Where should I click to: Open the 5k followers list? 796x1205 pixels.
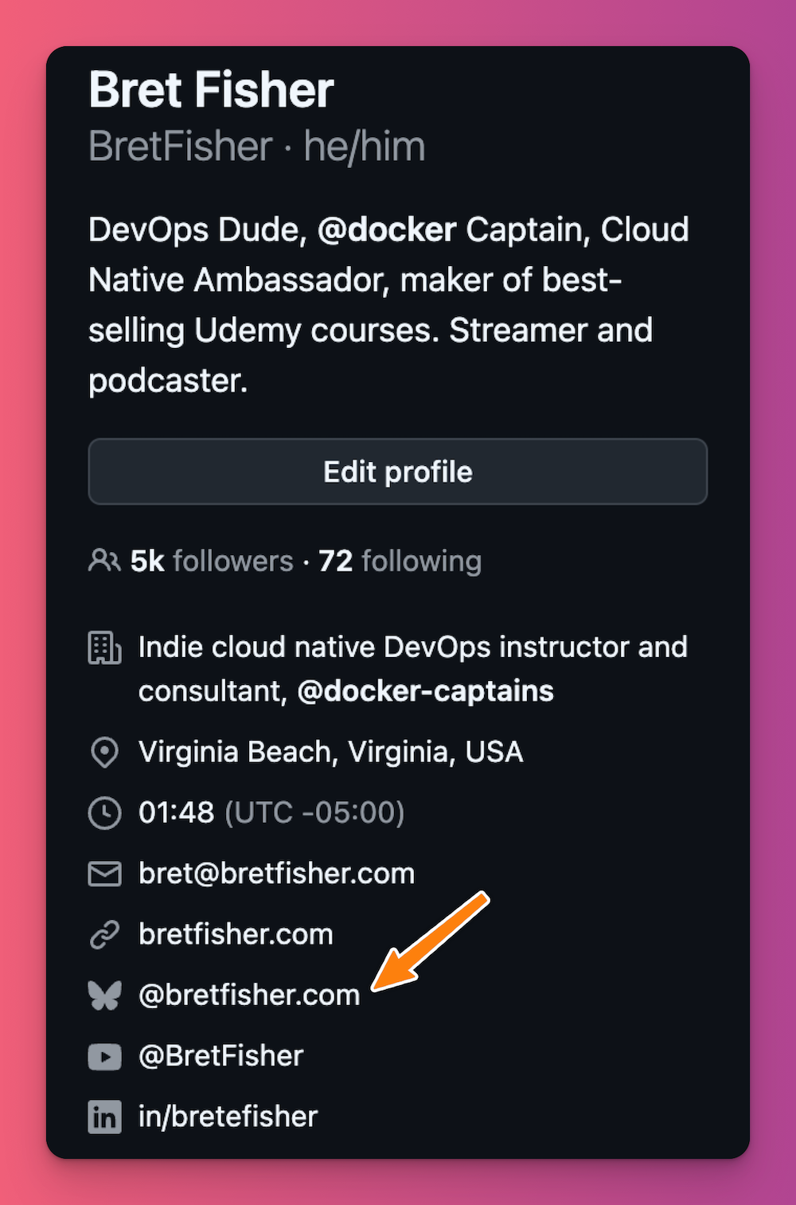(x=212, y=561)
